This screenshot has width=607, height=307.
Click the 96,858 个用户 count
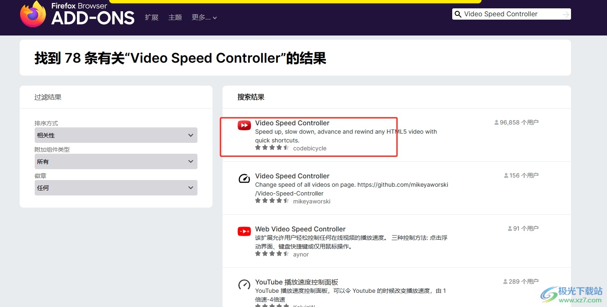pyautogui.click(x=519, y=123)
